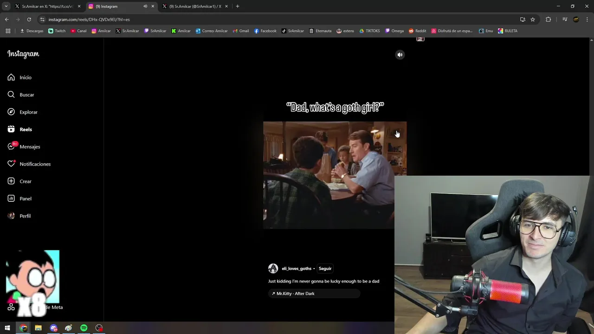
Task: Close the Instagram browser tab
Action: click(x=153, y=6)
